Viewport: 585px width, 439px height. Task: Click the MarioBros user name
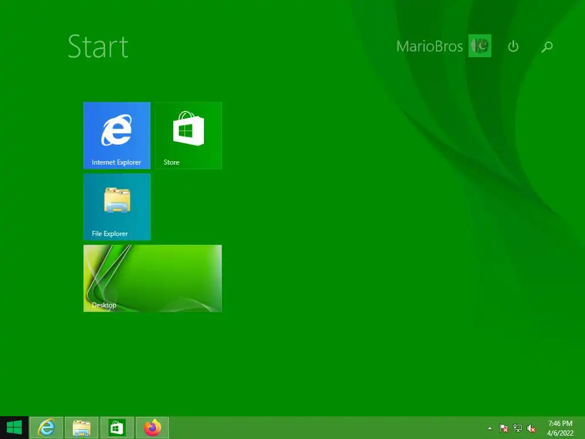430,46
